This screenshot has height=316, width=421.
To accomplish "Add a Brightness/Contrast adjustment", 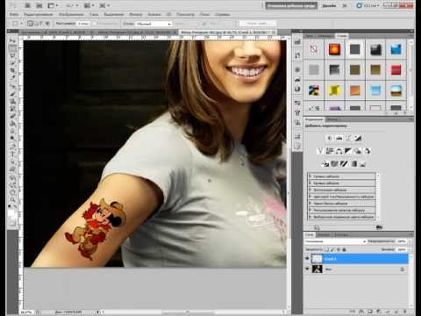I will [330, 138].
